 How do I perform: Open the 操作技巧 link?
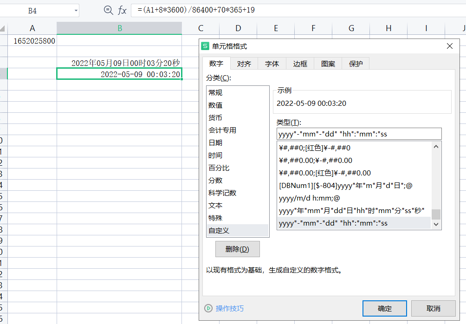pos(229,308)
